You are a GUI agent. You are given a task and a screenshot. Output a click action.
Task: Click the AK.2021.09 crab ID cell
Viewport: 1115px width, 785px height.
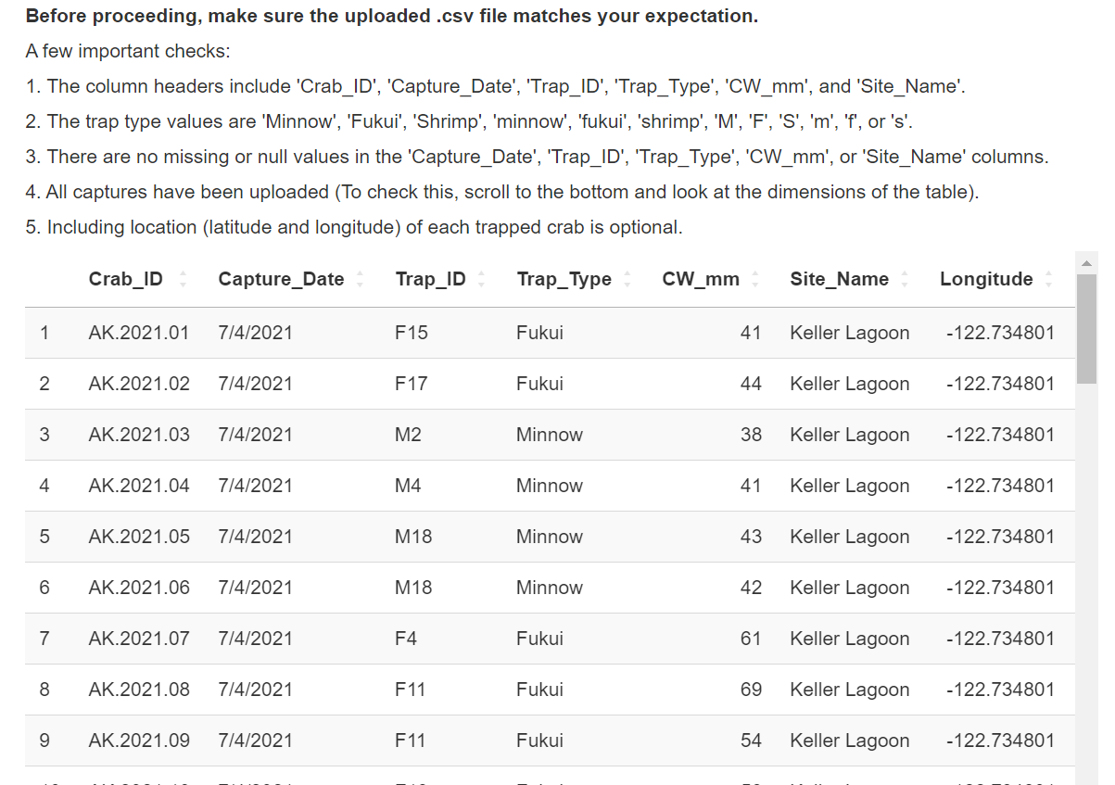click(139, 741)
